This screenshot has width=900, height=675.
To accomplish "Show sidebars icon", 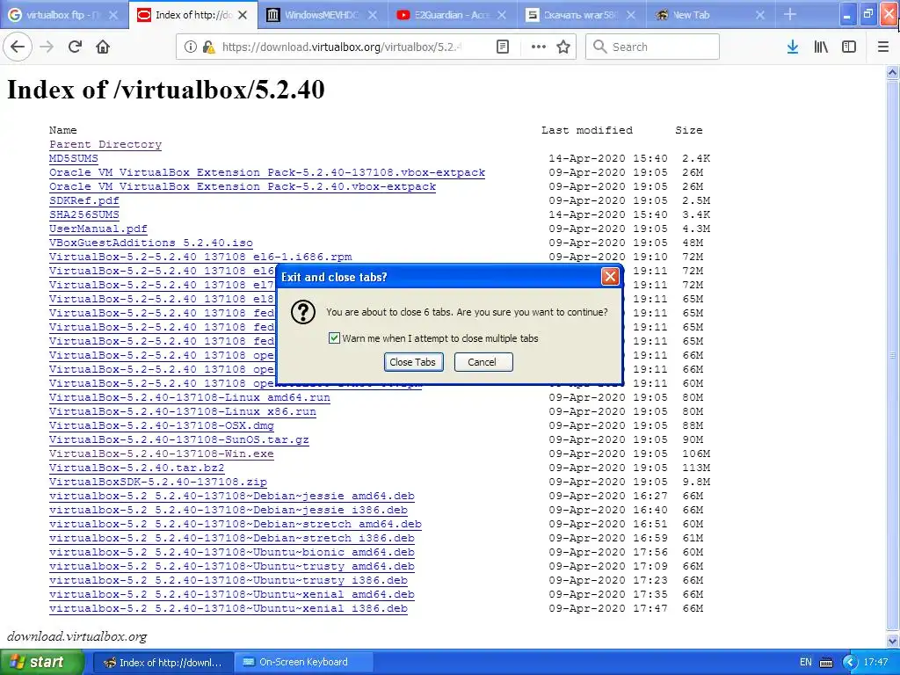I will pyautogui.click(x=849, y=47).
